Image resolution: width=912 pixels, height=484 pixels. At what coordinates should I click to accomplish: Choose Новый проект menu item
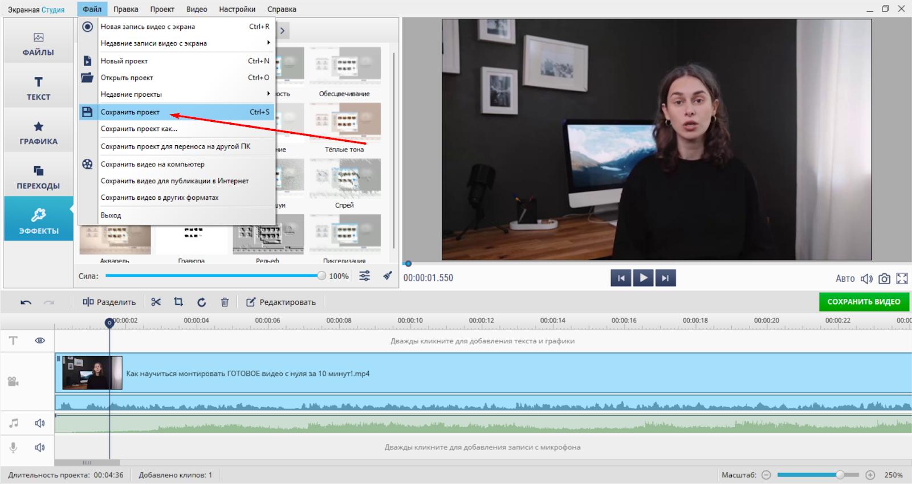(177, 61)
